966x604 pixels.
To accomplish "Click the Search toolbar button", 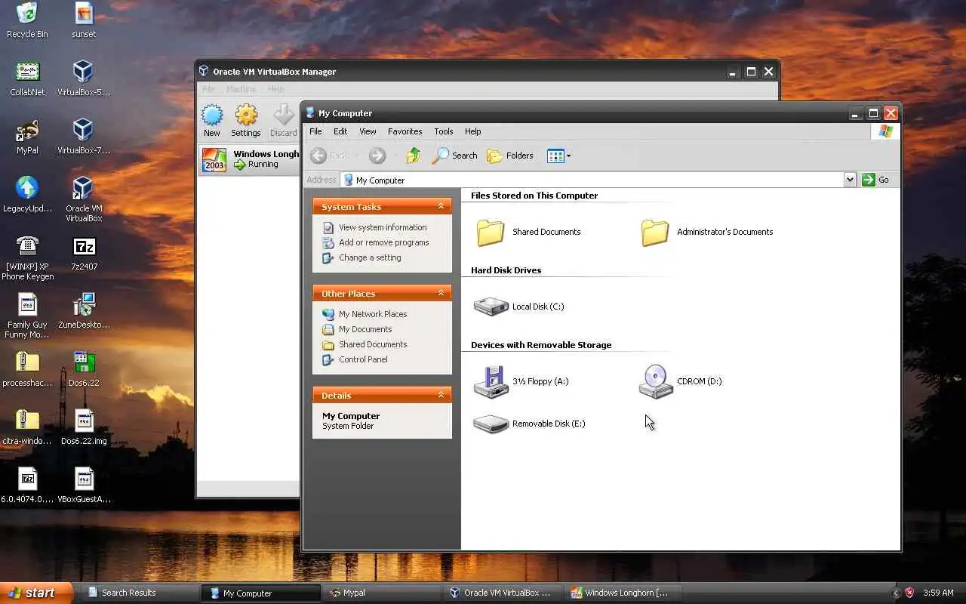I will coord(454,156).
